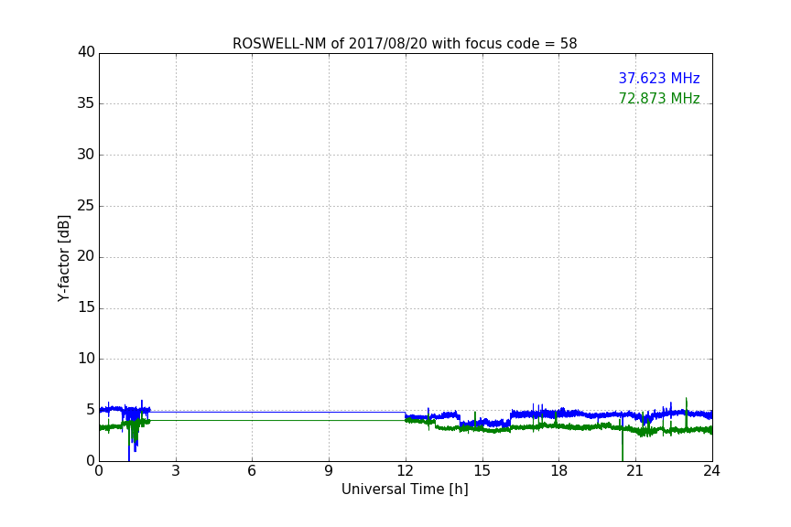791x527 pixels.
Task: Click the Y-factor [dB] axis label
Action: tap(63, 258)
